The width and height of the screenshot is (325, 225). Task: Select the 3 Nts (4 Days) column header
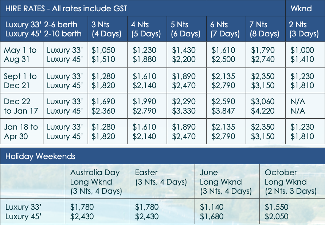(x=106, y=29)
